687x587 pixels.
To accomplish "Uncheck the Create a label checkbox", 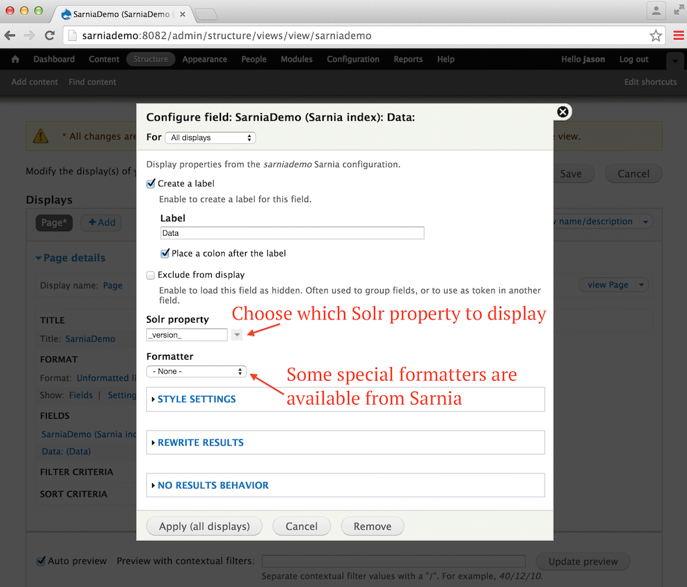I will coord(151,184).
